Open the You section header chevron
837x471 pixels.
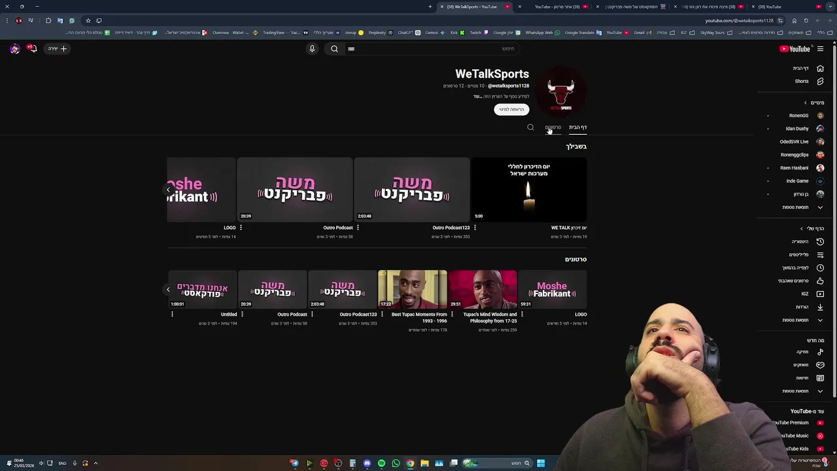click(x=802, y=228)
